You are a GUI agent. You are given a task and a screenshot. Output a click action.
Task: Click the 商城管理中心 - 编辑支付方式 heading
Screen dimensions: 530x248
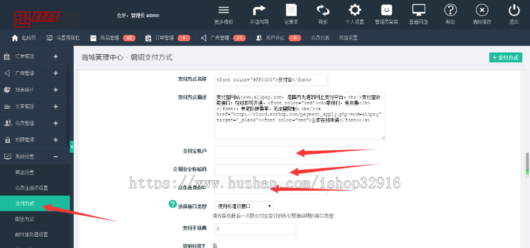click(x=127, y=58)
